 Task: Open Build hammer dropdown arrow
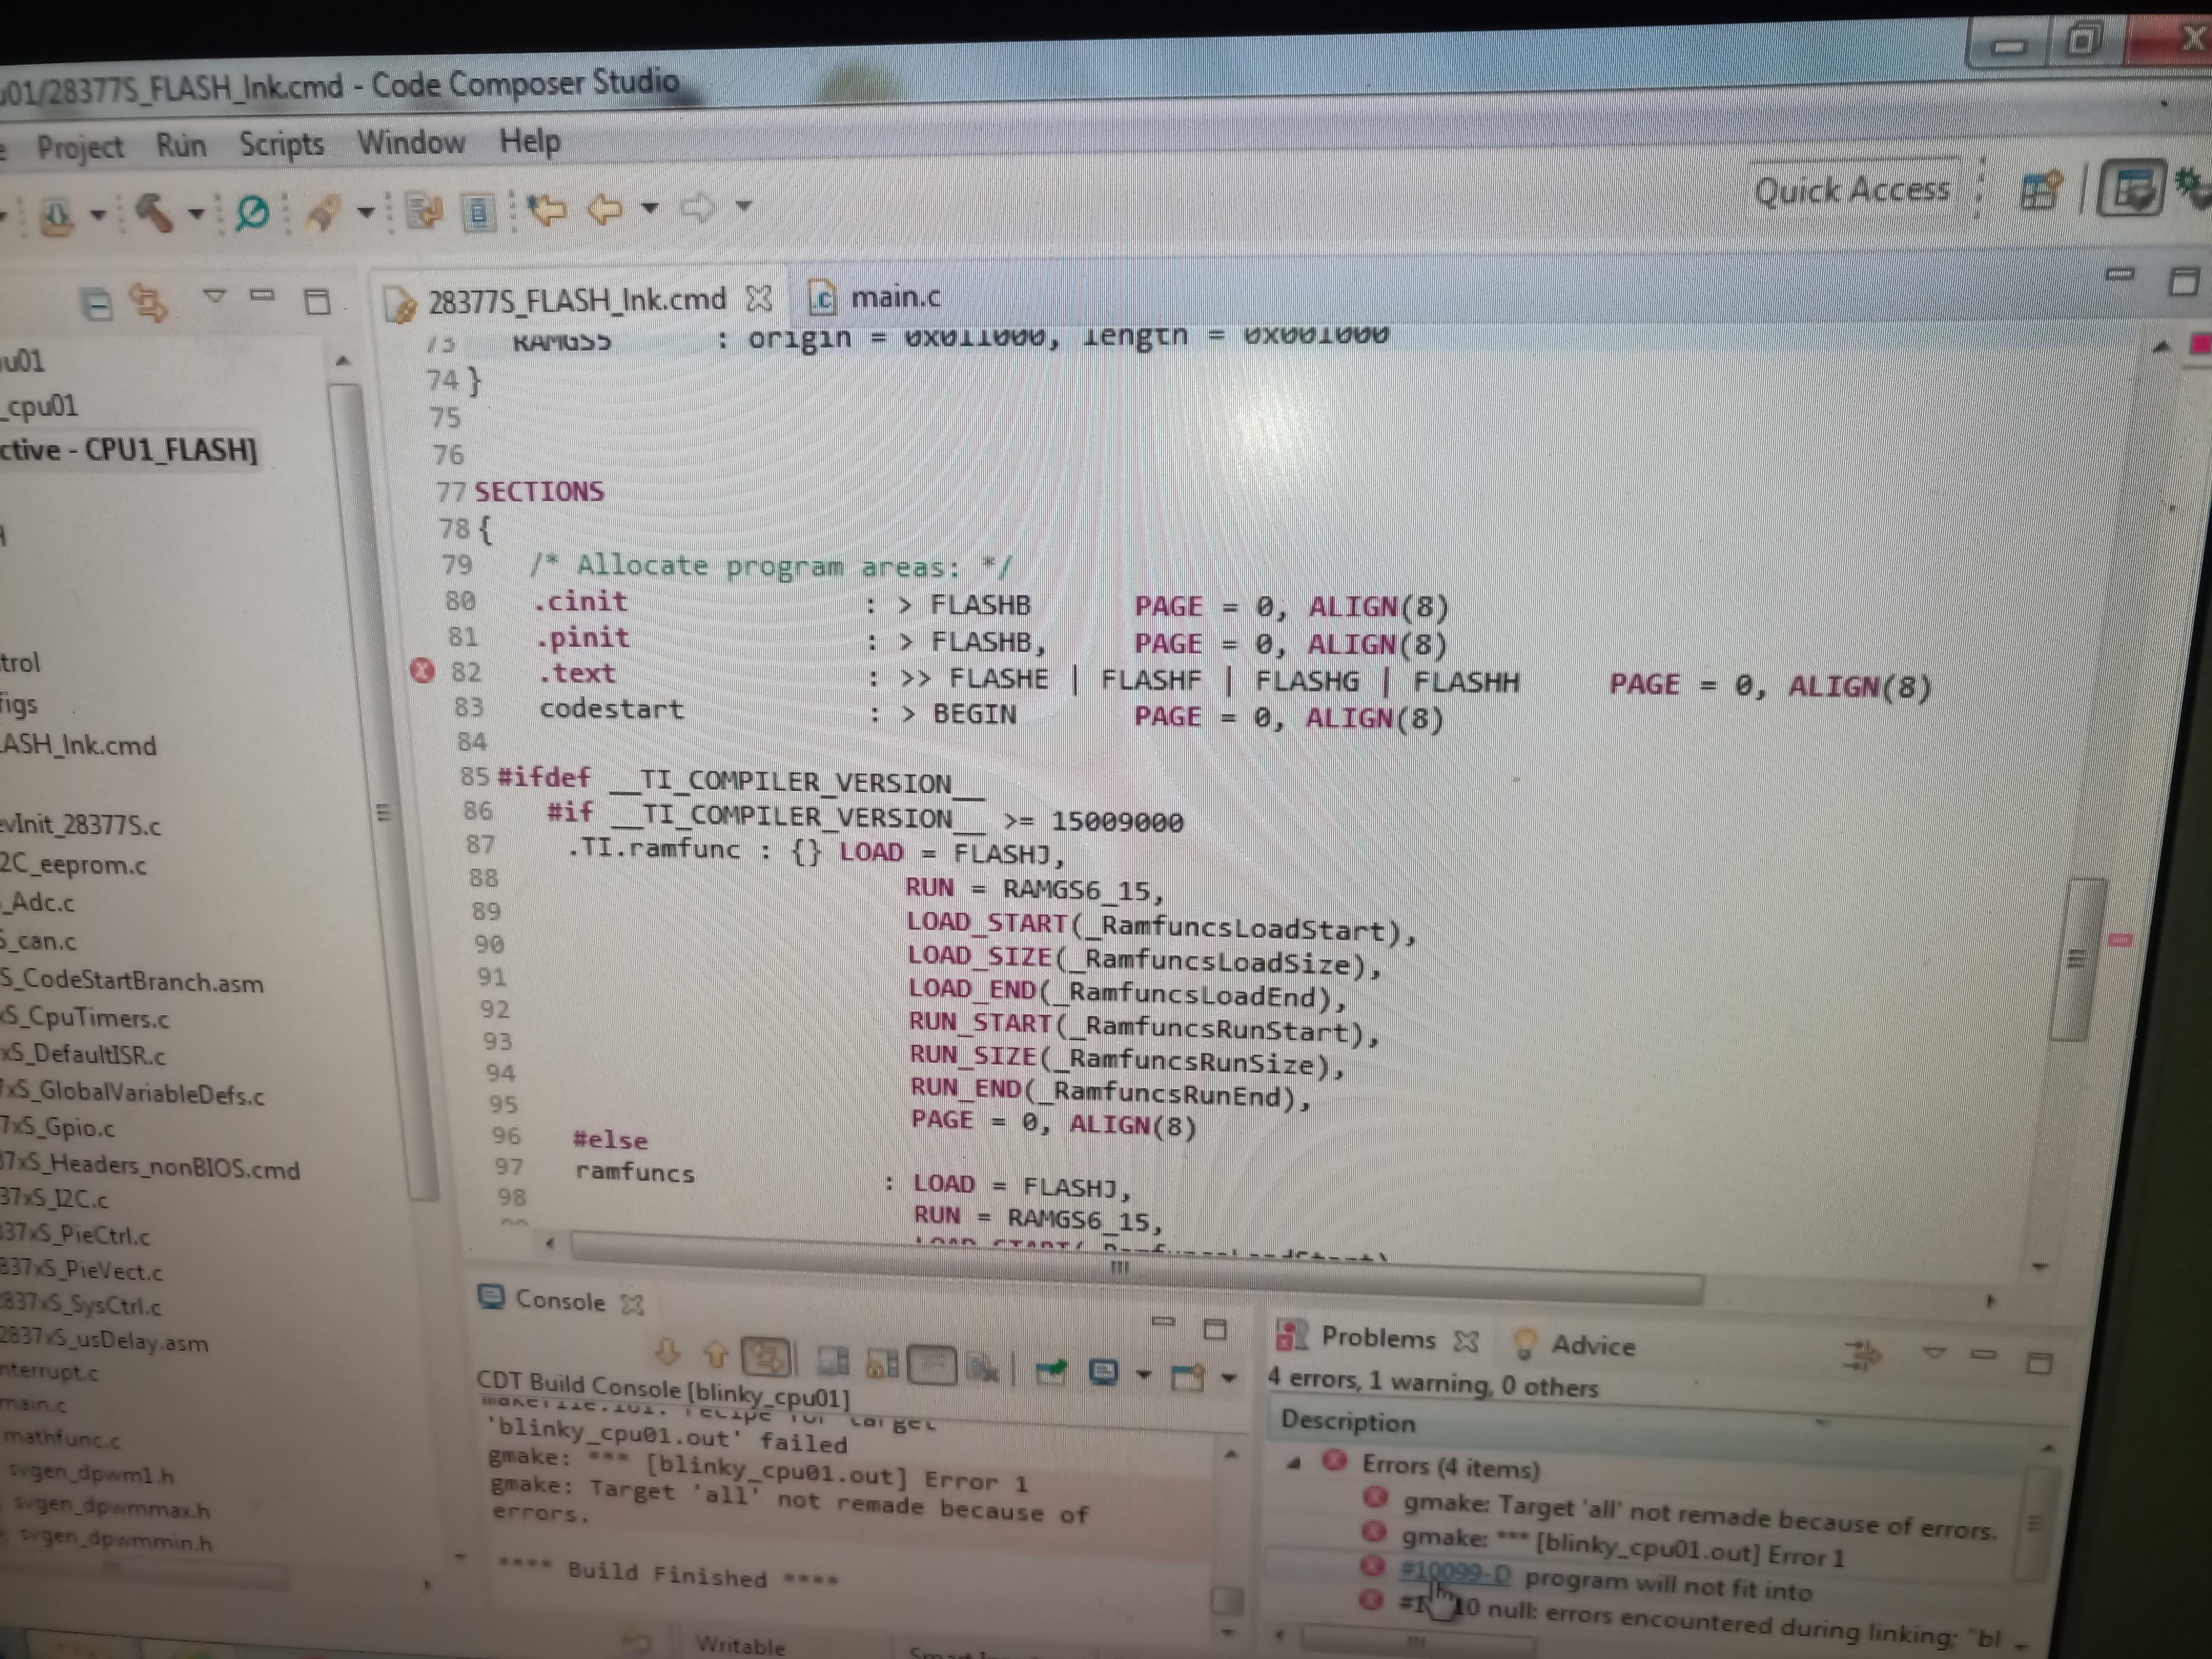pyautogui.click(x=196, y=213)
